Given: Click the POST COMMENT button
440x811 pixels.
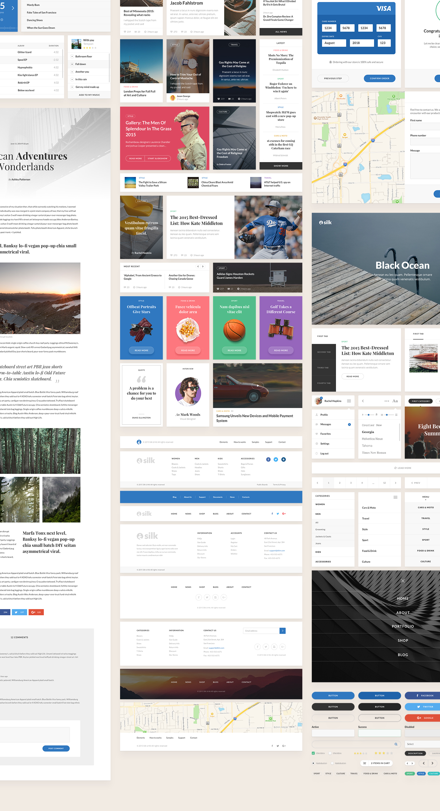Looking at the screenshot, I should click(56, 748).
